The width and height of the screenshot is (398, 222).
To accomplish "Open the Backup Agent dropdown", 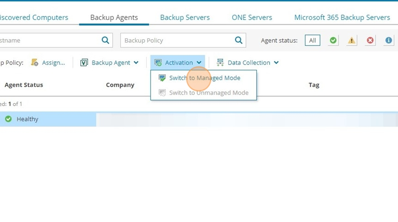I will coord(109,63).
